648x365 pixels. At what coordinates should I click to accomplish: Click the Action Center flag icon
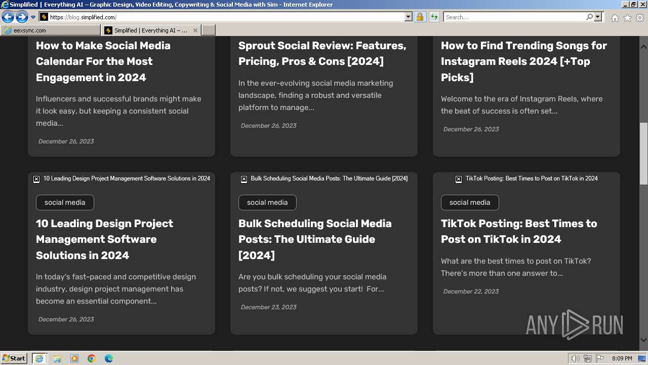click(600, 358)
